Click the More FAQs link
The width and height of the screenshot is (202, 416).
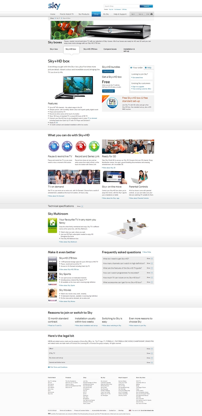pyautogui.click(x=147, y=252)
